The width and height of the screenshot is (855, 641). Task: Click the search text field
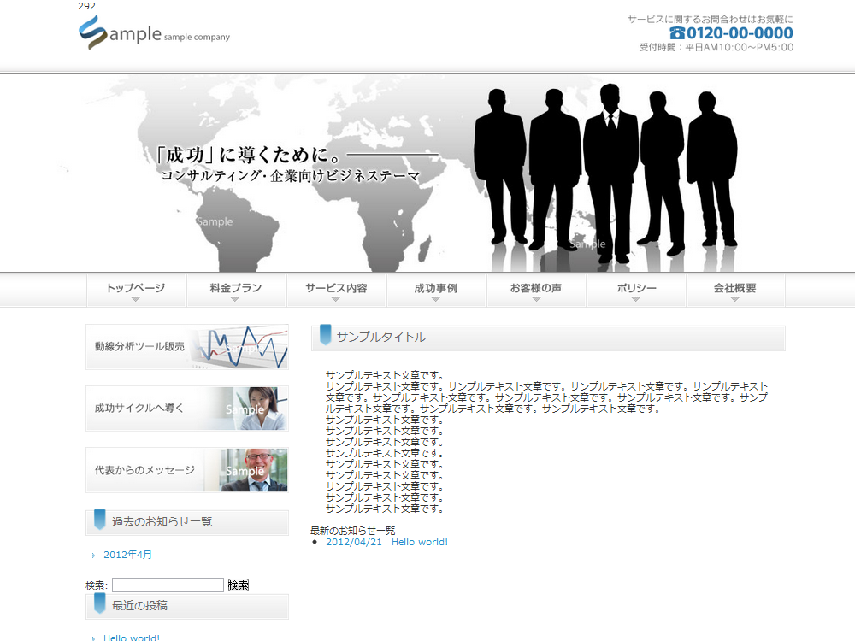[x=168, y=585]
